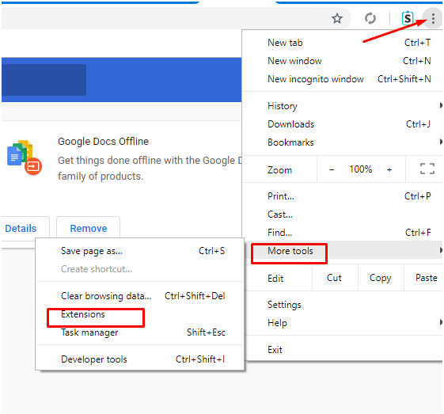Expand the Help submenu
The height and width of the screenshot is (414, 444).
[x=343, y=323]
